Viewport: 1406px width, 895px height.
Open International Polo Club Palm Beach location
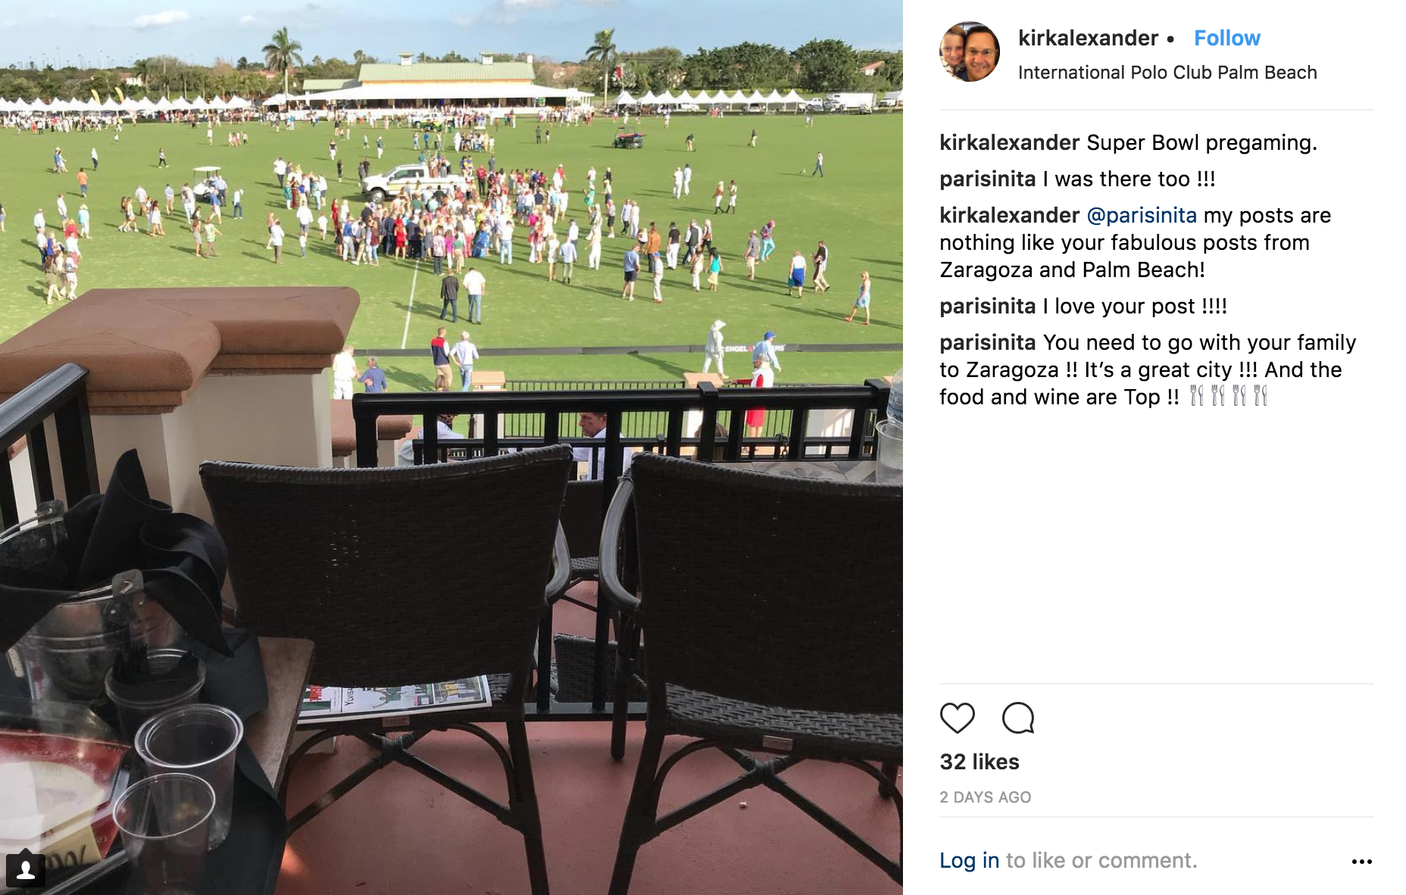[x=1167, y=73]
